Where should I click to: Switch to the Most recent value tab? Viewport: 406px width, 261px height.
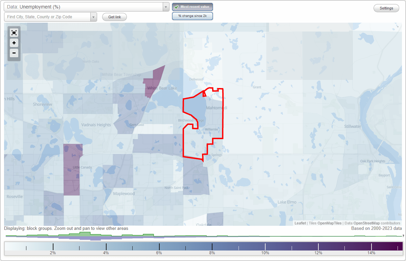pos(192,6)
